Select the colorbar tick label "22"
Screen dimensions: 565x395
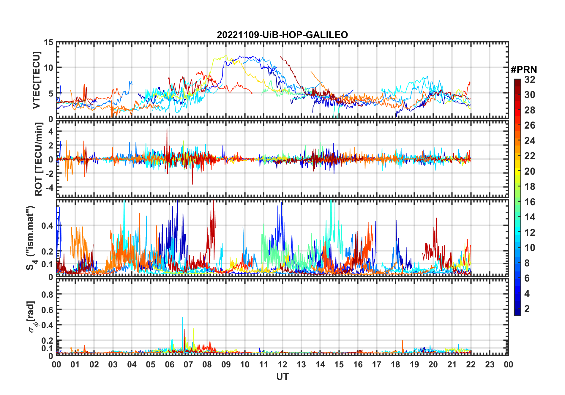pyautogui.click(x=530, y=156)
